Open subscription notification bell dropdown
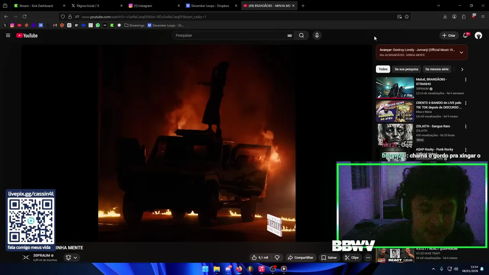 [71, 258]
